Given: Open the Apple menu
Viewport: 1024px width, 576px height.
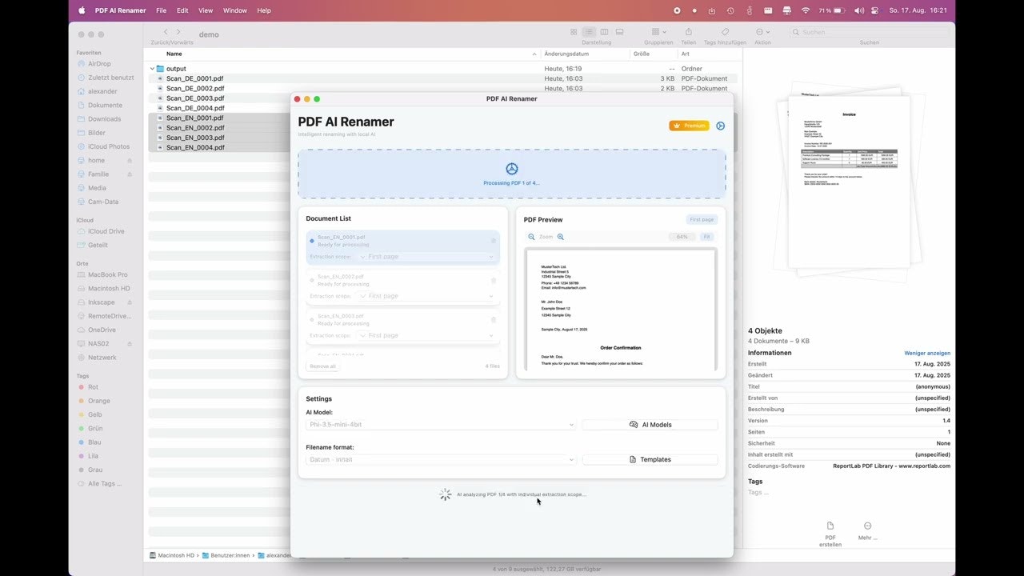Looking at the screenshot, I should (x=81, y=10).
